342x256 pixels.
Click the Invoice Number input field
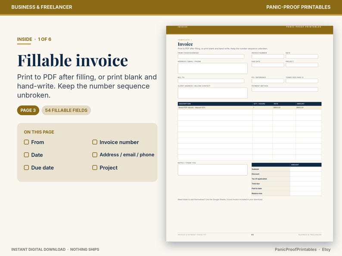[x=267, y=57]
